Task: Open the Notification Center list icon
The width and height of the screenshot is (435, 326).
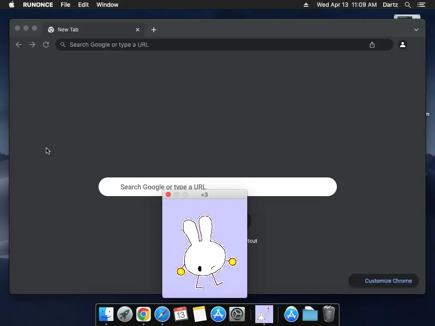Action: (x=421, y=5)
